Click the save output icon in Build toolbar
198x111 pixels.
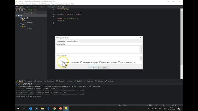click(26, 84)
